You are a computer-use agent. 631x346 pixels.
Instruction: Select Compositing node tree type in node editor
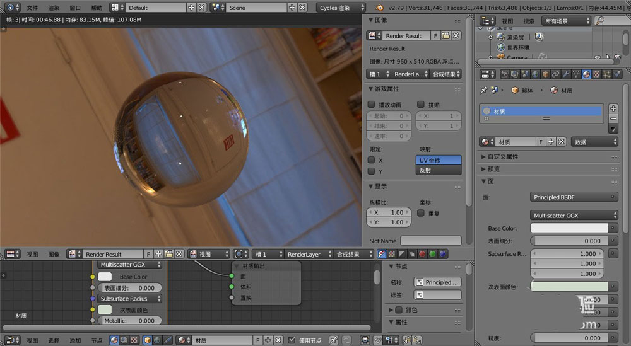(x=124, y=340)
